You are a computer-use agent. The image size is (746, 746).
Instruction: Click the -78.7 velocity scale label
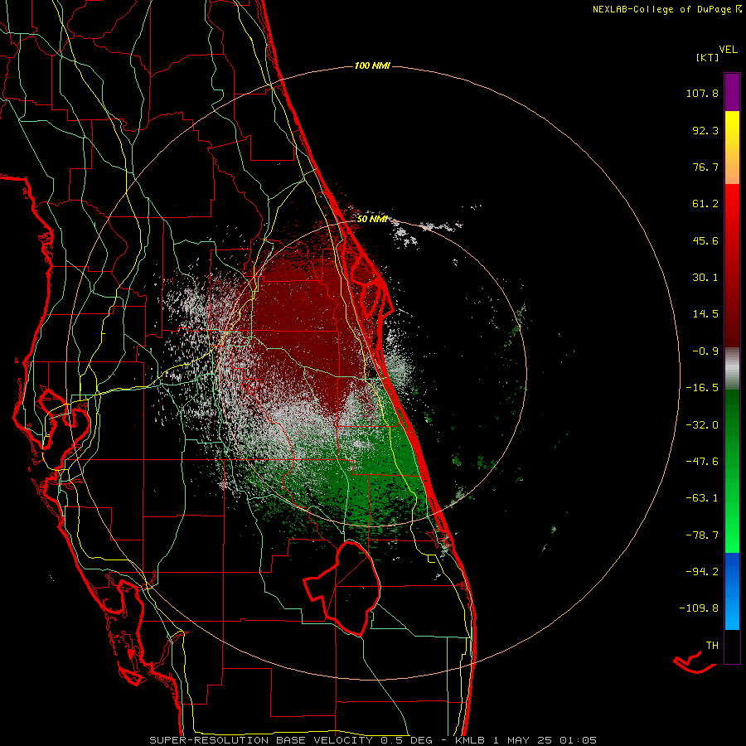click(702, 535)
